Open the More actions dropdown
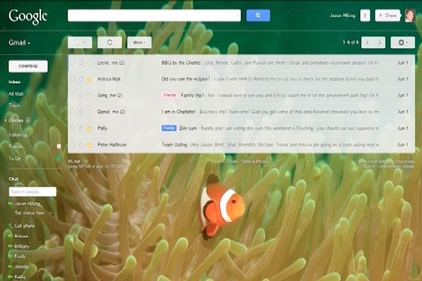 [139, 43]
